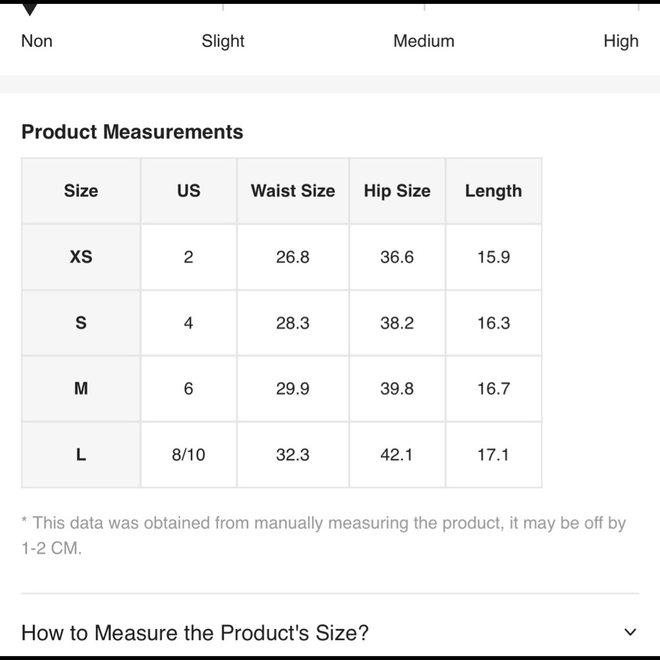Click the Length column header
This screenshot has height=660, width=660.
[493, 191]
